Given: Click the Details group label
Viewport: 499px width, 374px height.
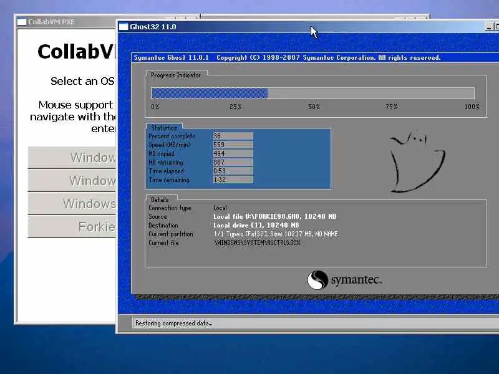Looking at the screenshot, I should [x=160, y=199].
